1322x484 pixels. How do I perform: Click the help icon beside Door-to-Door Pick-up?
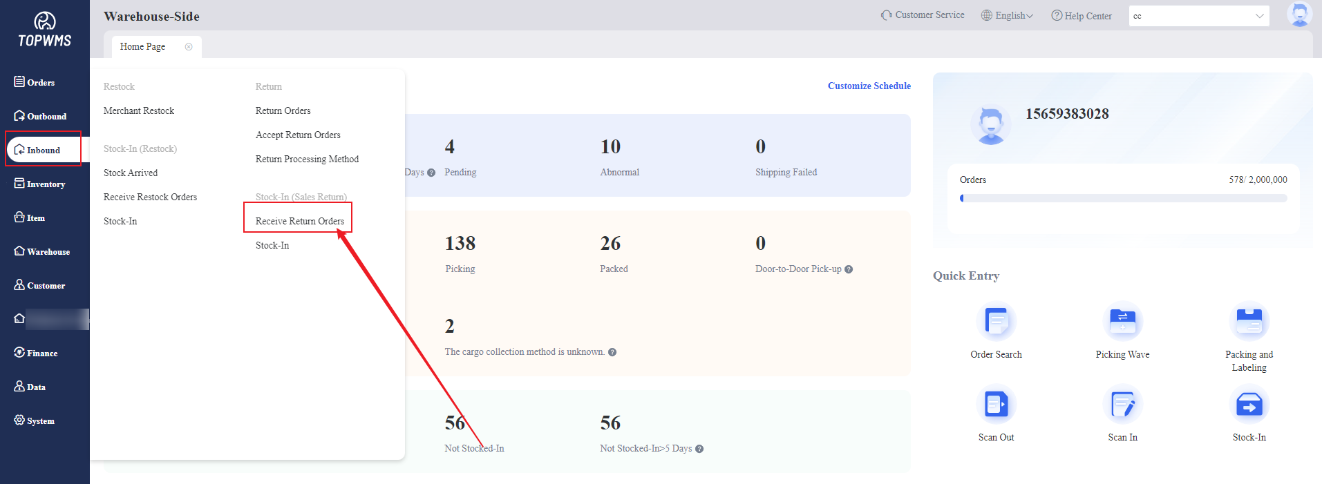pyautogui.click(x=849, y=269)
